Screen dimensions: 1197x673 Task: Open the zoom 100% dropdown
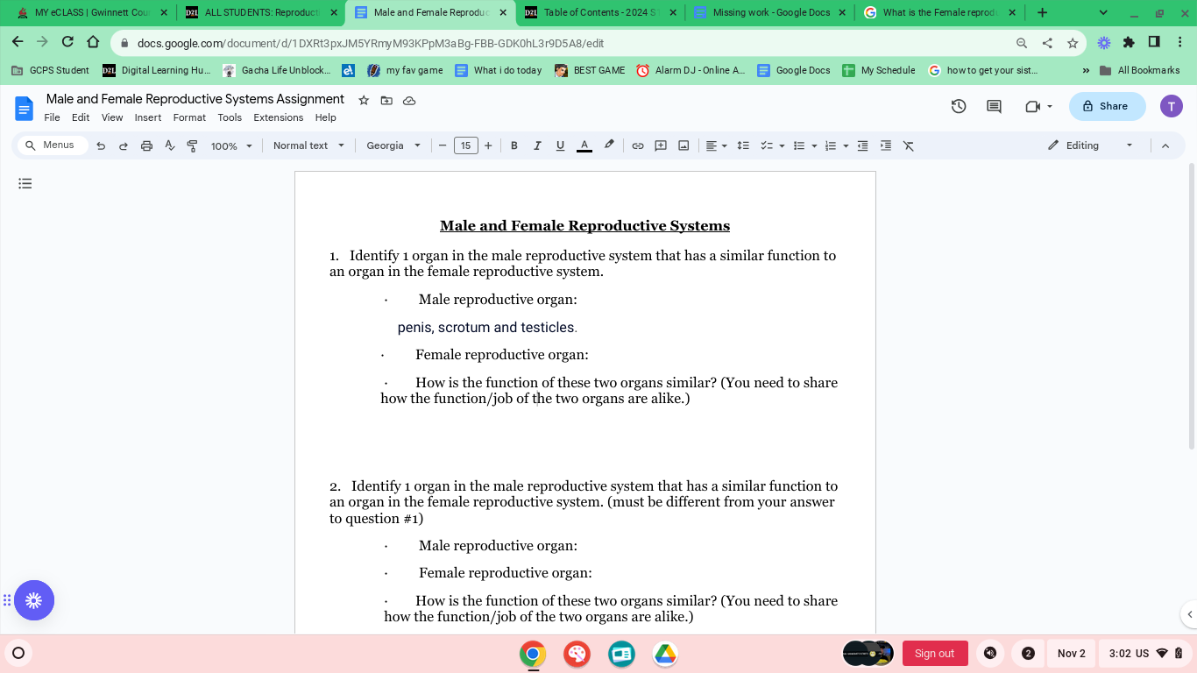[x=231, y=145]
